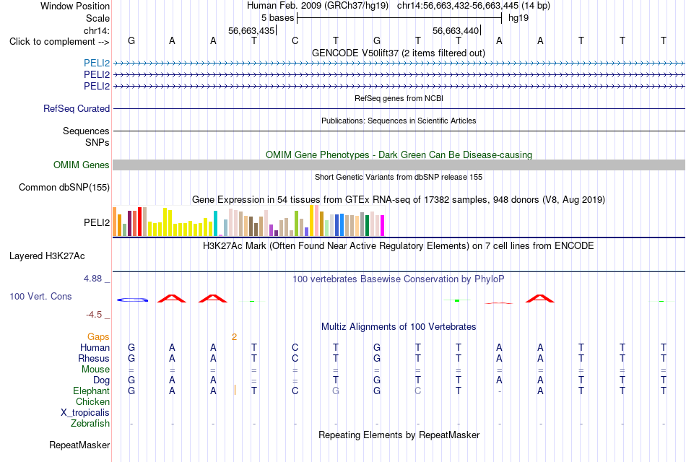Click the C base in the complement row
This screenshot has height=462, width=686.
(295, 40)
